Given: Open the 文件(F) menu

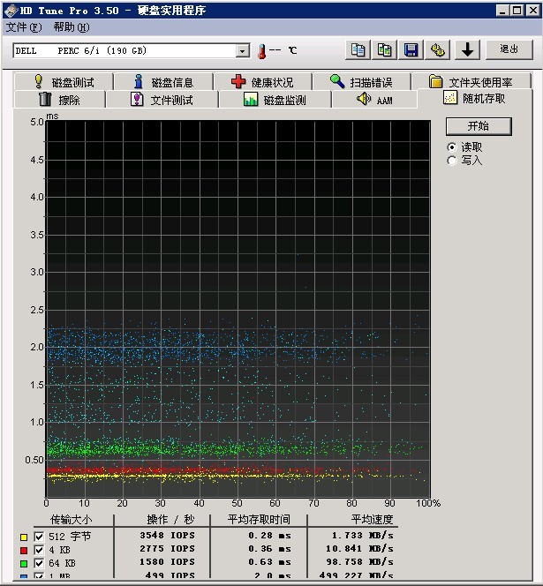Looking at the screenshot, I should [x=24, y=27].
